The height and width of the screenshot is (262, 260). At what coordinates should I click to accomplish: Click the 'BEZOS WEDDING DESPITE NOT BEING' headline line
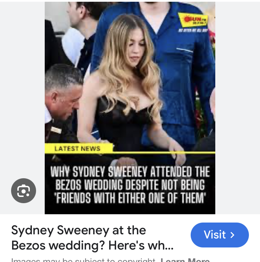(130, 185)
